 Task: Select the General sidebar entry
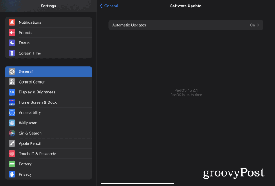click(49, 71)
